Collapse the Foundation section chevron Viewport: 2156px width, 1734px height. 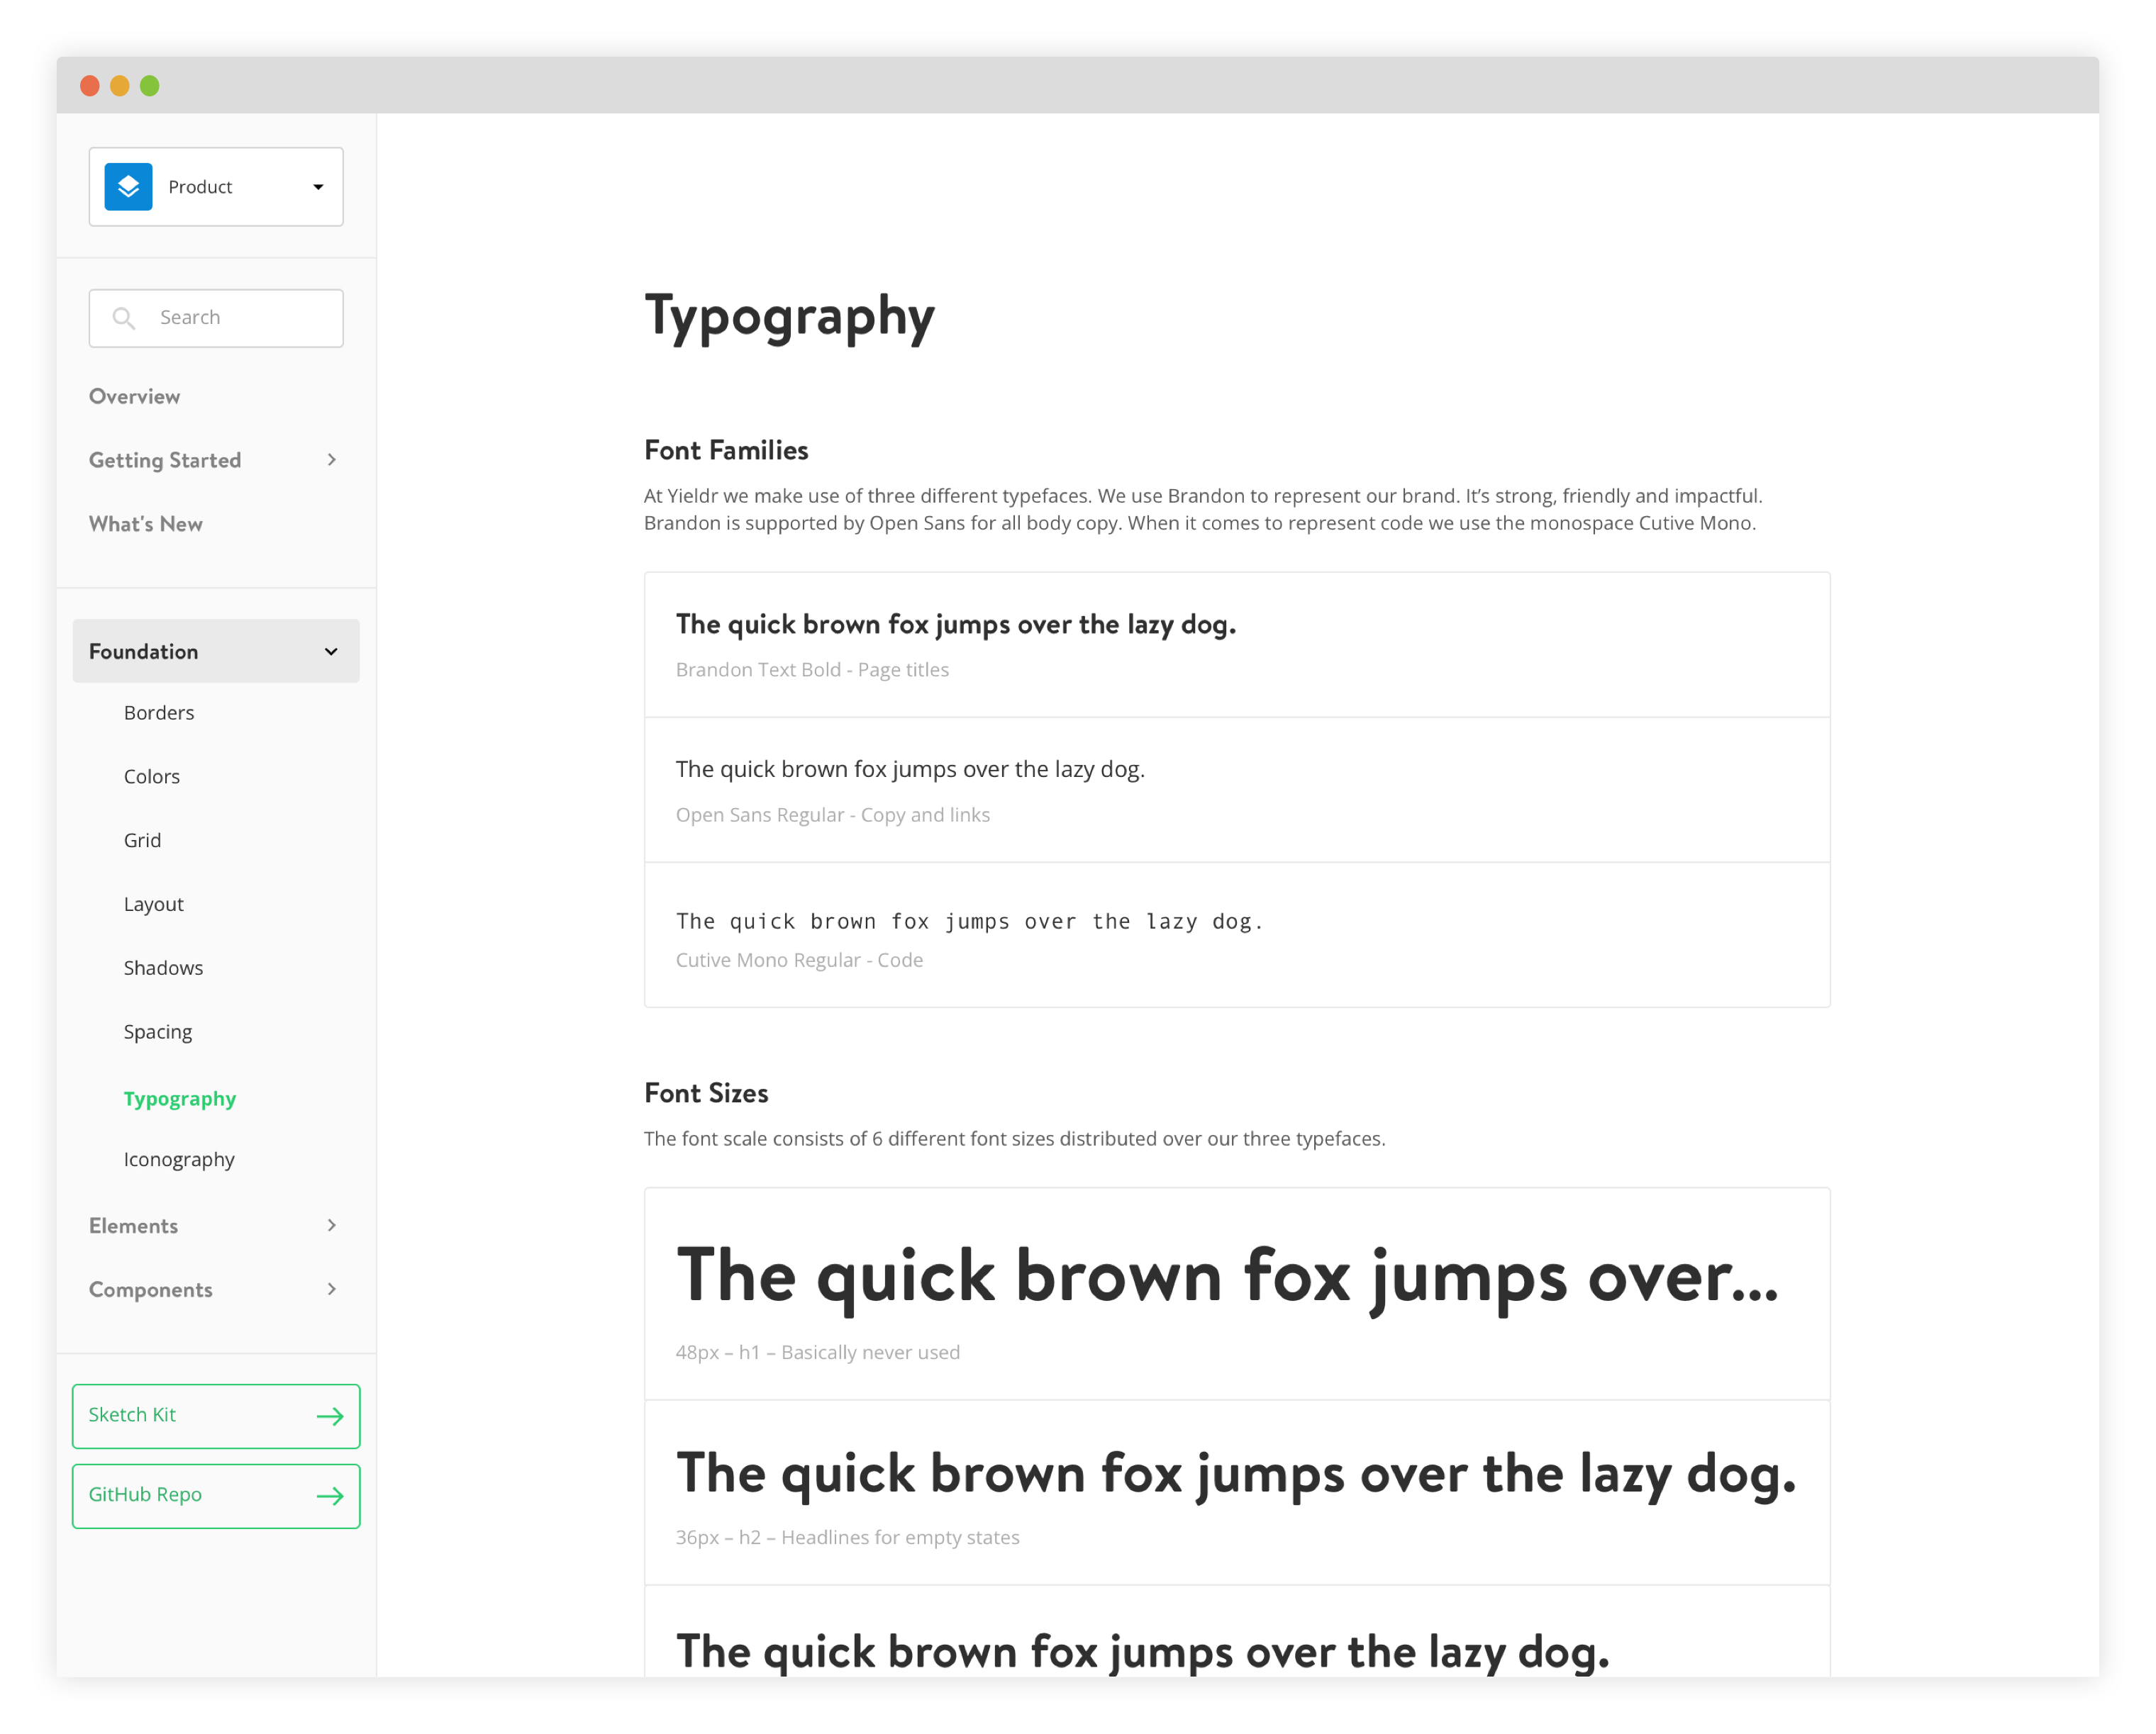(331, 651)
